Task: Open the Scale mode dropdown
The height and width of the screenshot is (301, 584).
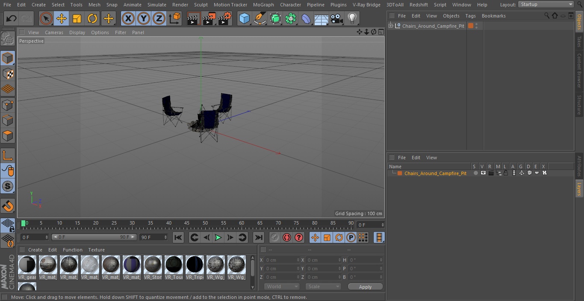Action: (x=323, y=286)
